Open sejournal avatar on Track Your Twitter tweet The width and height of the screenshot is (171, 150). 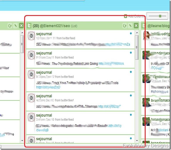pos(31,74)
